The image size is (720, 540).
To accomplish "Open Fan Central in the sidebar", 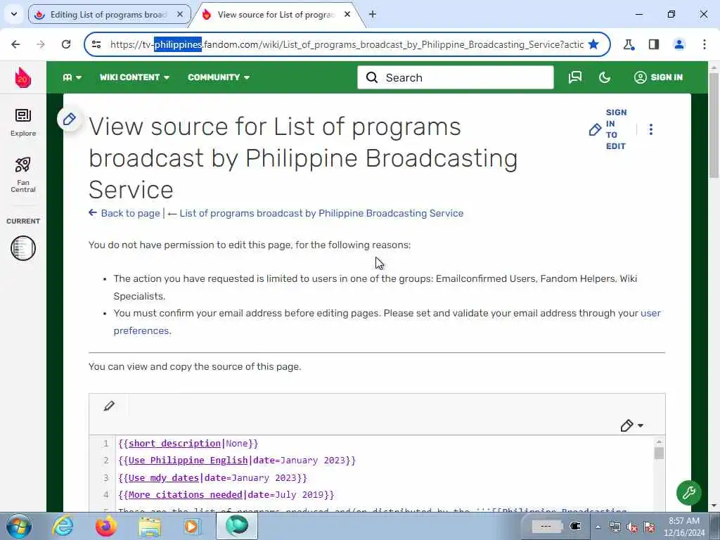I will [23, 175].
